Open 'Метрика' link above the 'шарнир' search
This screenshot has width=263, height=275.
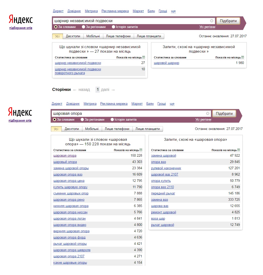click(x=91, y=11)
